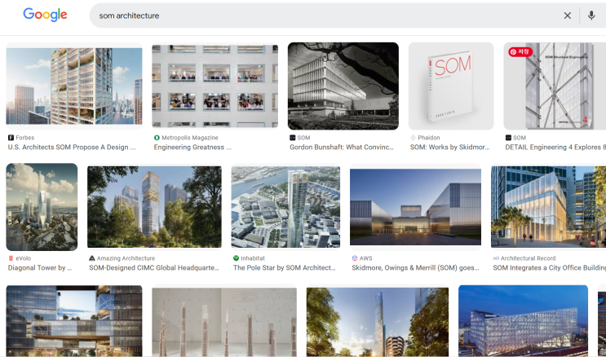Click the red Pinterest save badge
Viewport: 606px width, 357px height.
[x=520, y=52]
